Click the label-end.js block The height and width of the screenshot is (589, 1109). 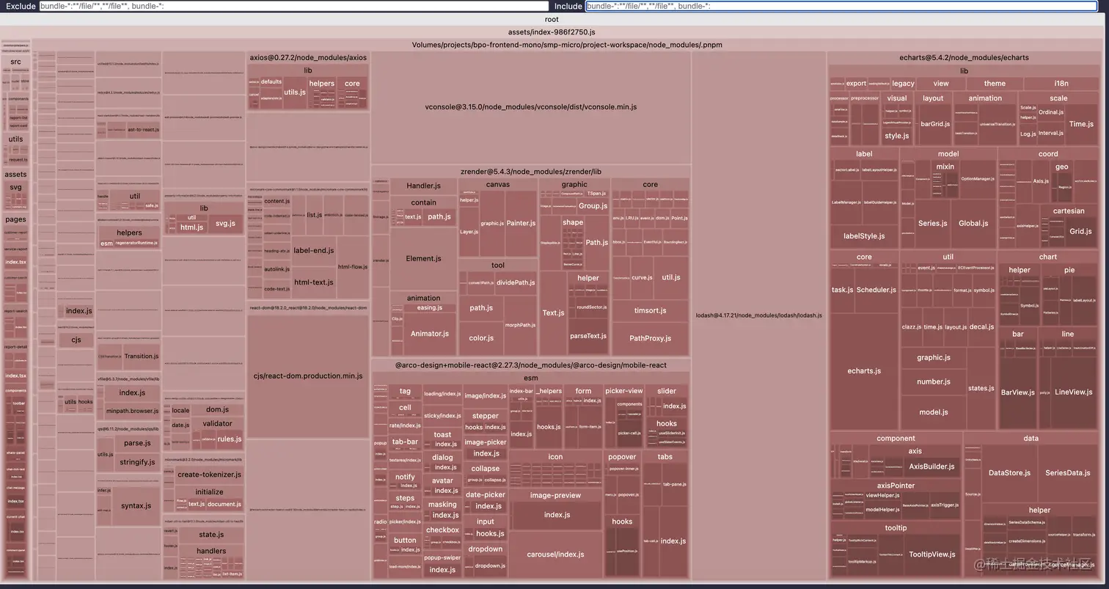click(313, 251)
